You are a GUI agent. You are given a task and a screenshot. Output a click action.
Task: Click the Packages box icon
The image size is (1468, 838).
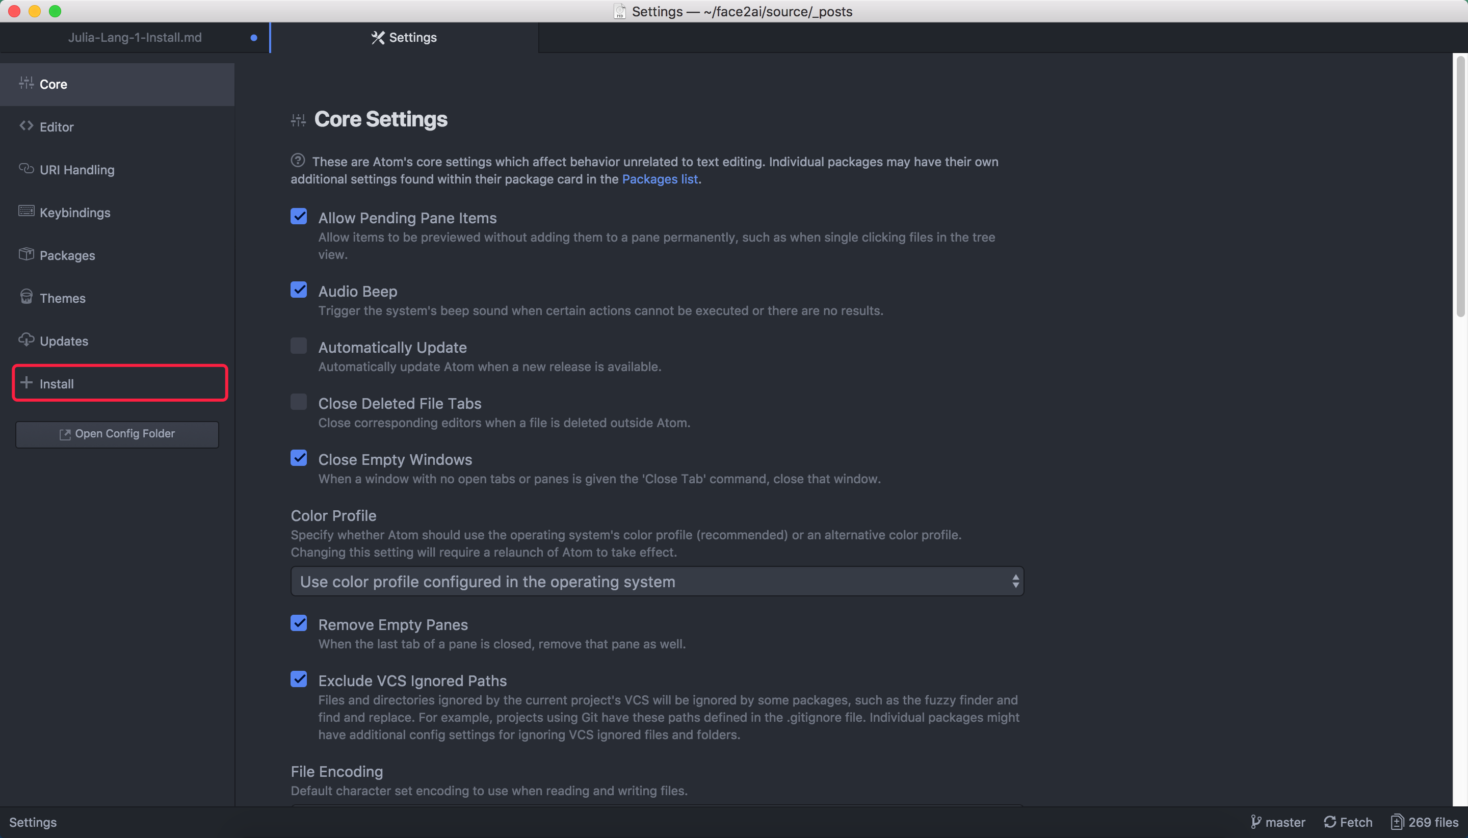click(26, 254)
